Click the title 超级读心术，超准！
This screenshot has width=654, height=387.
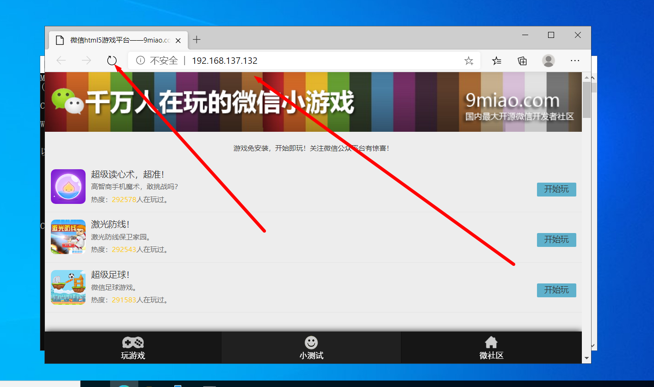[x=128, y=174]
